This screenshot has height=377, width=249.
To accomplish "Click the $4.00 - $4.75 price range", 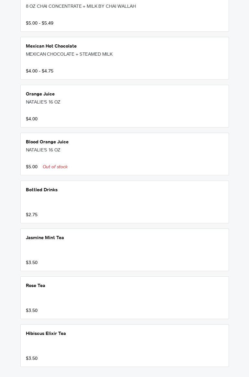I will (39, 71).
